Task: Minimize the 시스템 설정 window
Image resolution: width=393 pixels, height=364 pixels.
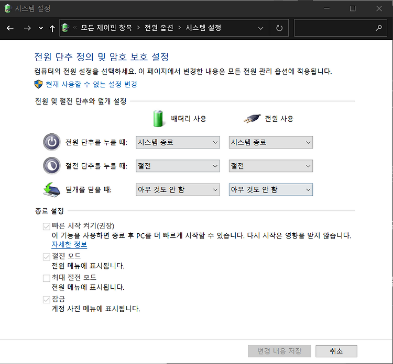Action: click(x=326, y=8)
